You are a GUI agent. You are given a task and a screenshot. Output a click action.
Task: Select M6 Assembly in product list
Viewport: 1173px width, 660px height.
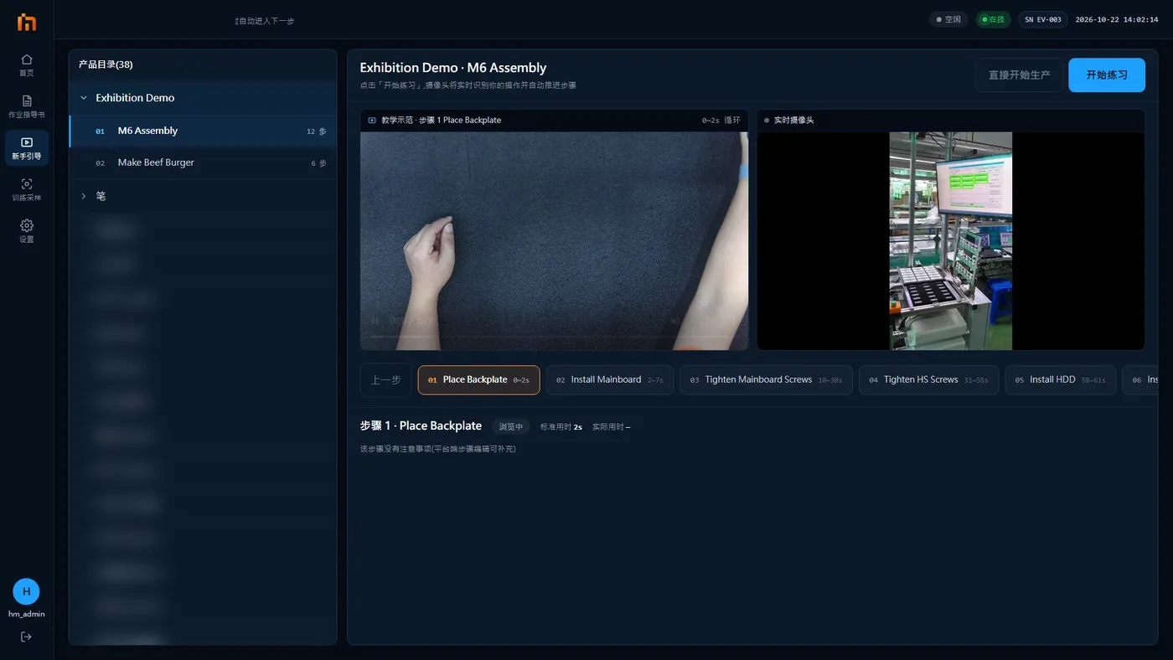point(203,131)
